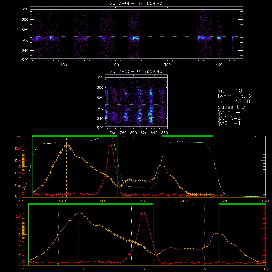Screen dimensions: 272x272
Task: Click the orange dashed vertical marker in third plot
Action: pos(67,168)
